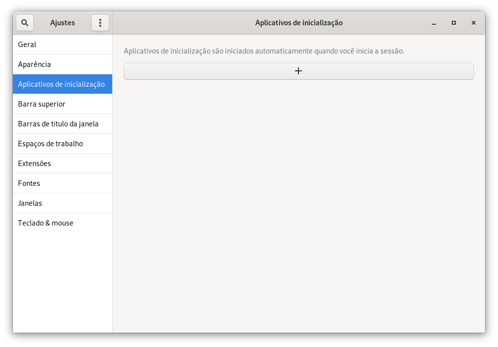498x347 pixels.
Task: Open the three-dot menu in header
Action: [100, 23]
